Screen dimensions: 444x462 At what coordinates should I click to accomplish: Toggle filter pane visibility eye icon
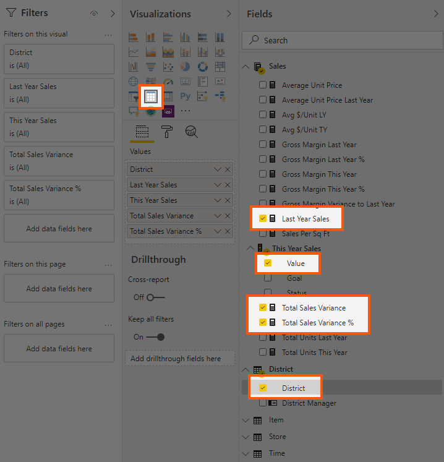tap(94, 13)
